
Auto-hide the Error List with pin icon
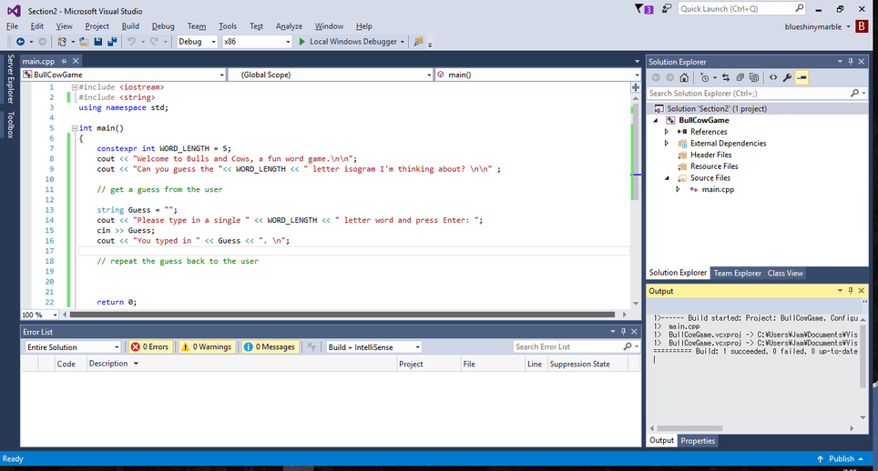[623, 331]
